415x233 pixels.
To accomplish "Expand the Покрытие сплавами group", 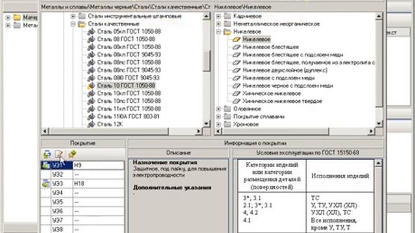I will pos(219,116).
